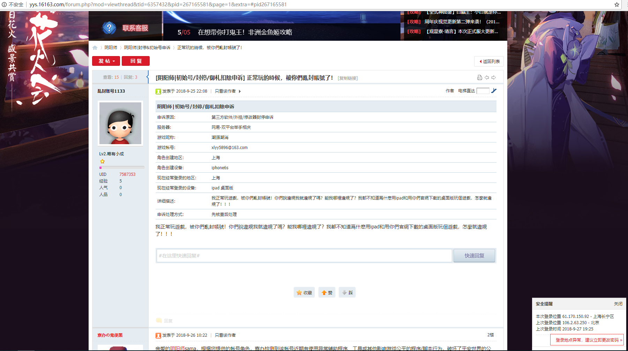
Task: Click the 2楼 floor number label
Action: coord(491,335)
